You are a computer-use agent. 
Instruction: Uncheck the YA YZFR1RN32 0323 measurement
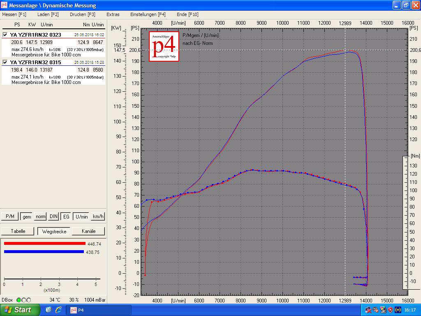coord(5,35)
